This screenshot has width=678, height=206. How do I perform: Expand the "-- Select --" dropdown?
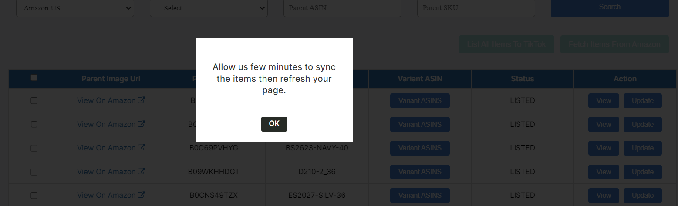click(x=209, y=9)
